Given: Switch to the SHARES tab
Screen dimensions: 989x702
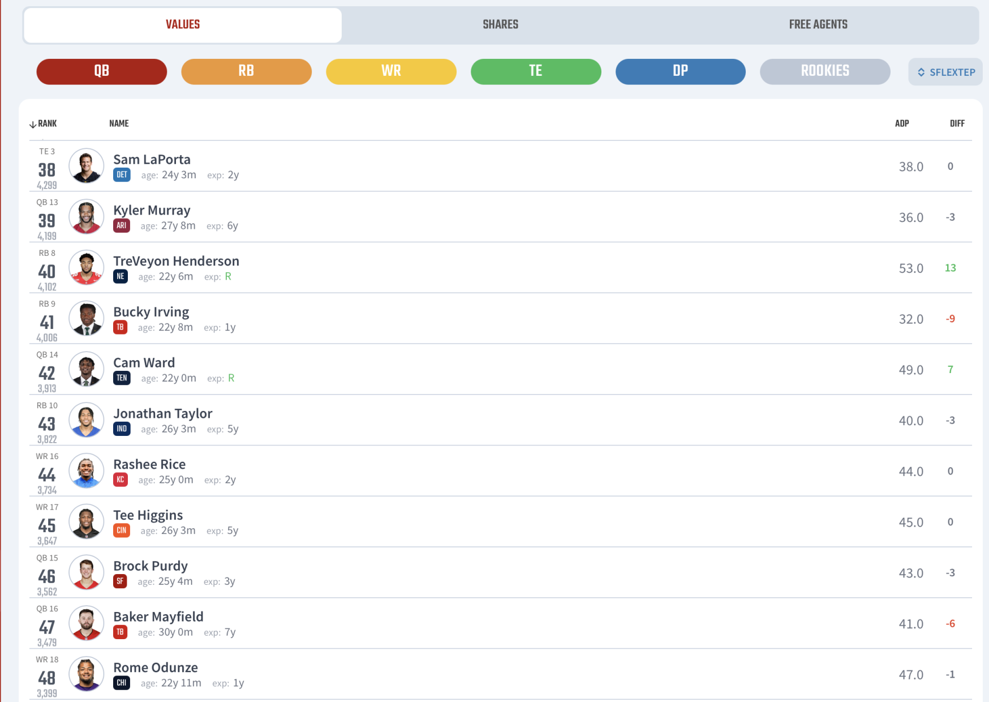Looking at the screenshot, I should point(501,25).
